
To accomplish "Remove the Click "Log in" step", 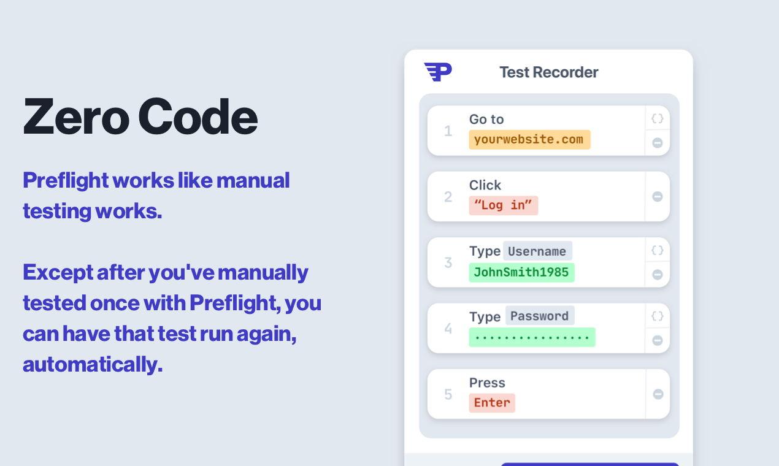I will 657,197.
